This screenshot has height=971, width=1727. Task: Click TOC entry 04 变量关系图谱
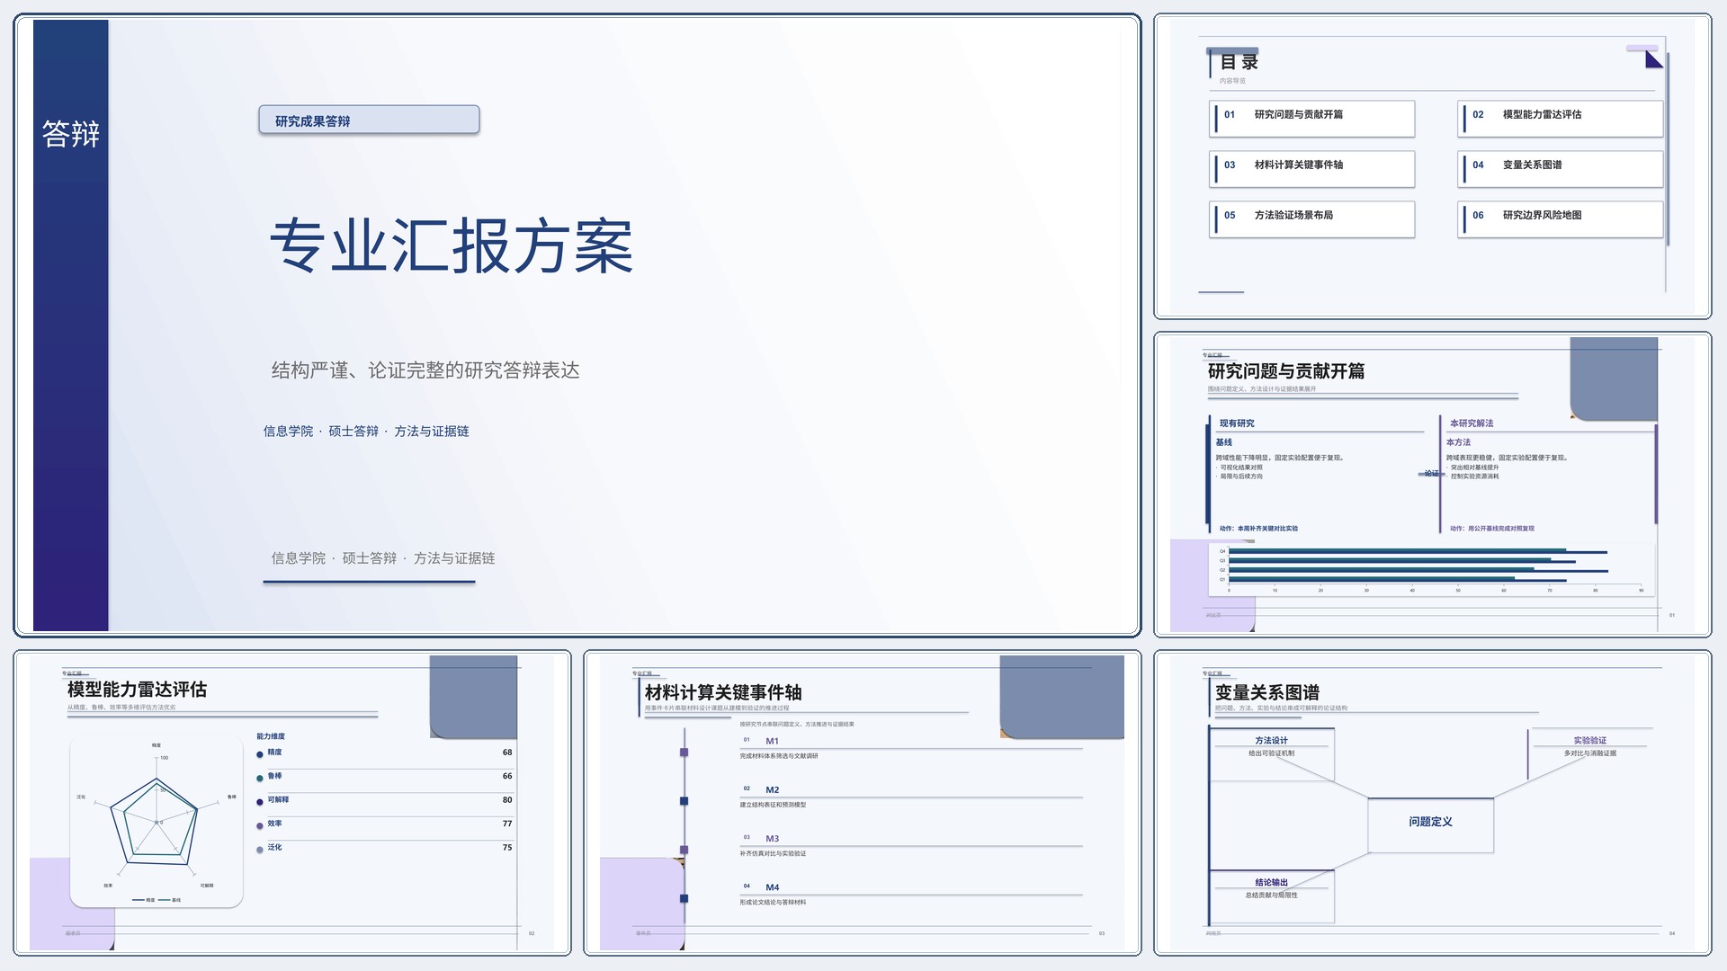tap(1561, 169)
